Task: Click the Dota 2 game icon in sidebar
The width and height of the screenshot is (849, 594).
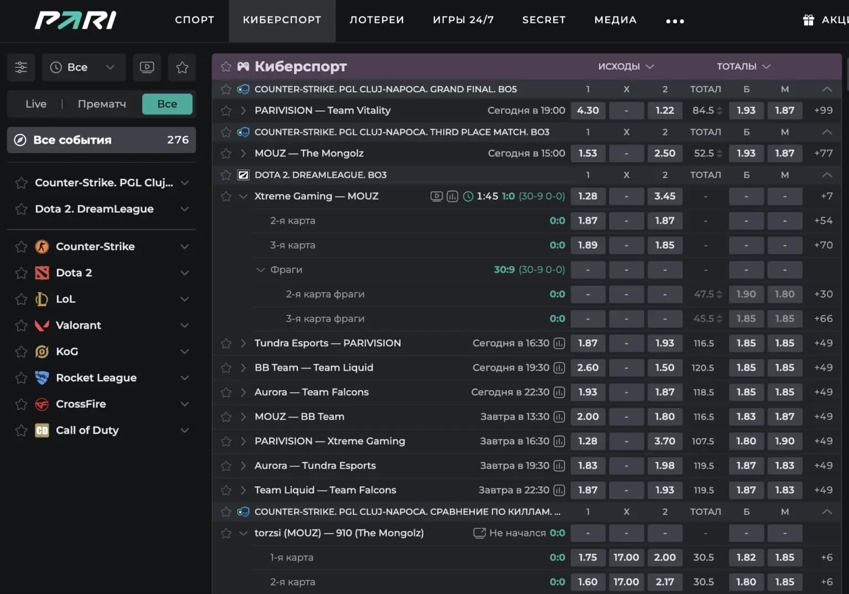Action: click(x=42, y=272)
